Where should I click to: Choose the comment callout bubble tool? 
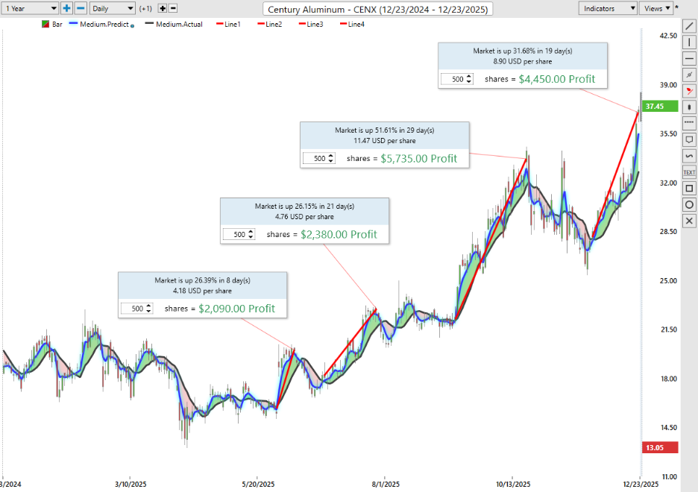689,139
